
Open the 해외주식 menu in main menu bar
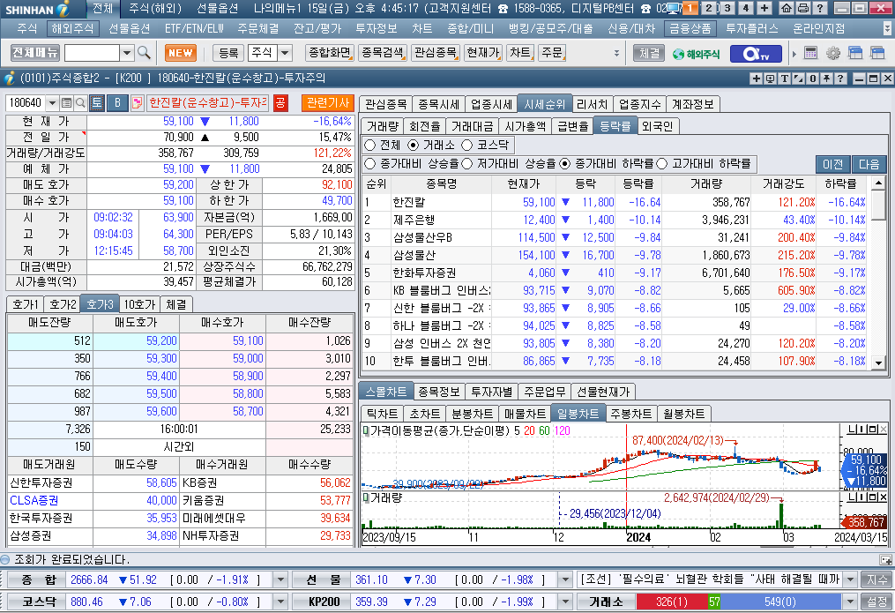coord(72,28)
